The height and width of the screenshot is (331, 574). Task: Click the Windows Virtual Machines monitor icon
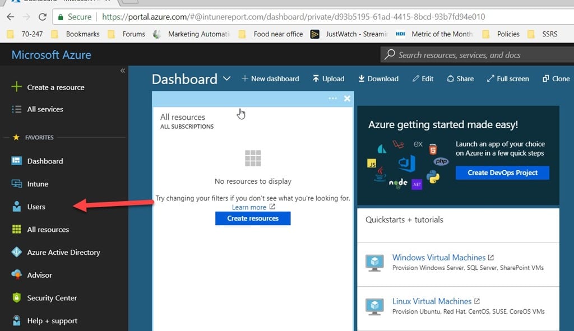click(374, 263)
